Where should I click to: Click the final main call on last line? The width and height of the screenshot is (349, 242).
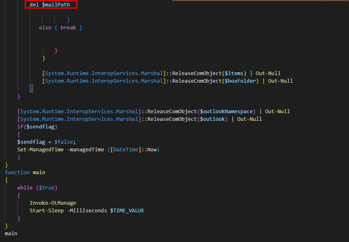tap(11, 233)
